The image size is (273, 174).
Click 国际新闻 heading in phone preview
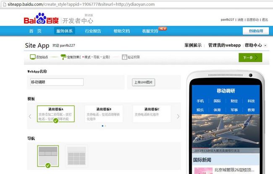(x=202, y=160)
